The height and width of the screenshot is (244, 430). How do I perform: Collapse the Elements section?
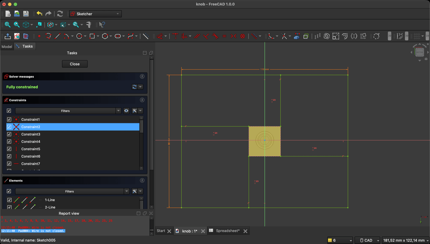pyautogui.click(x=142, y=180)
